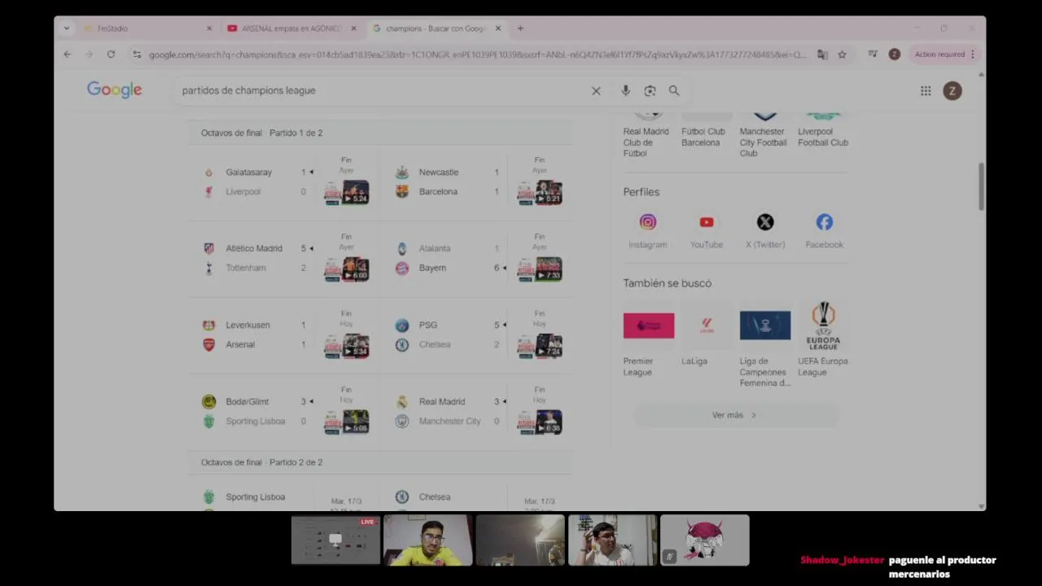Open Facebook profile icon
Viewport: 1042px width, 586px height.
coord(825,222)
